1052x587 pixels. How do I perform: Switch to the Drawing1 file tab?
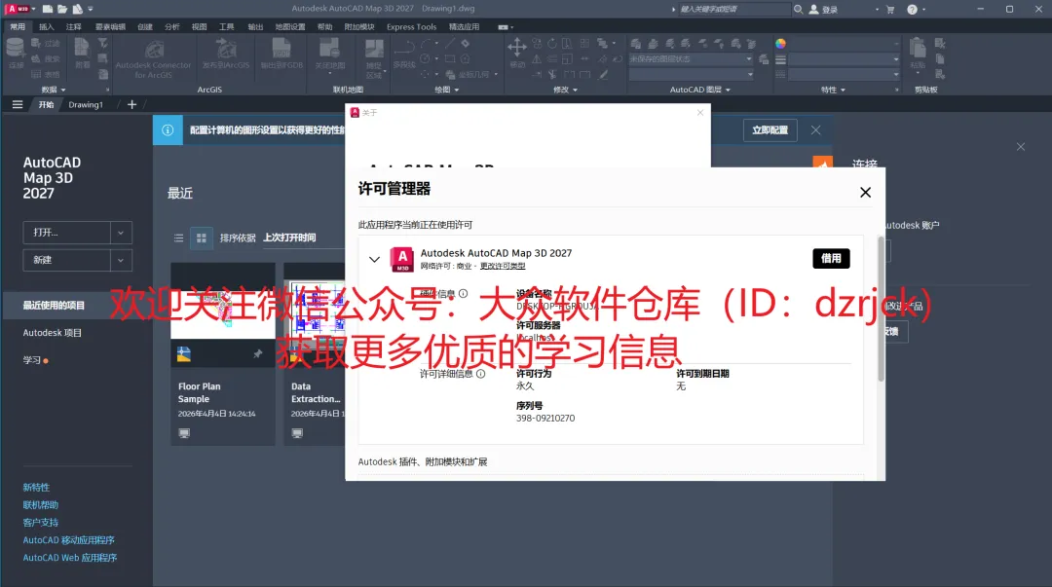coord(86,105)
